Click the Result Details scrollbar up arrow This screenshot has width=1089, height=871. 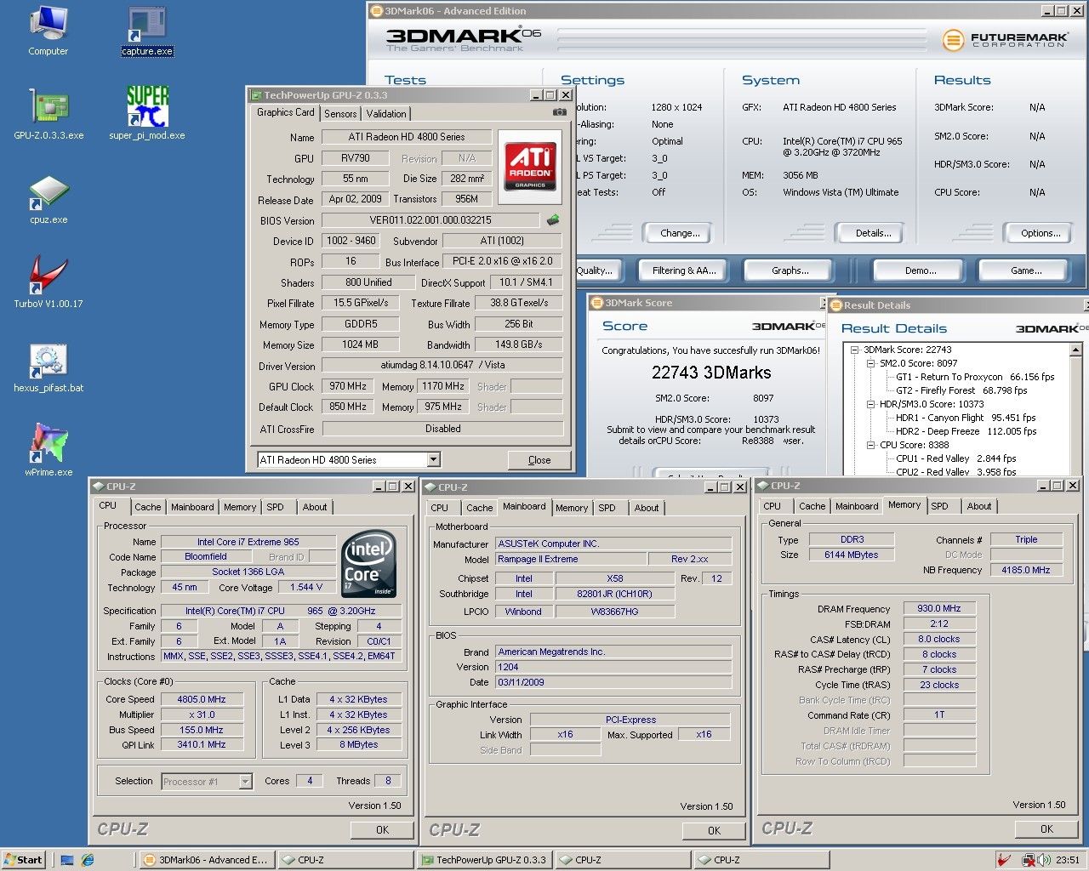[x=1075, y=350]
